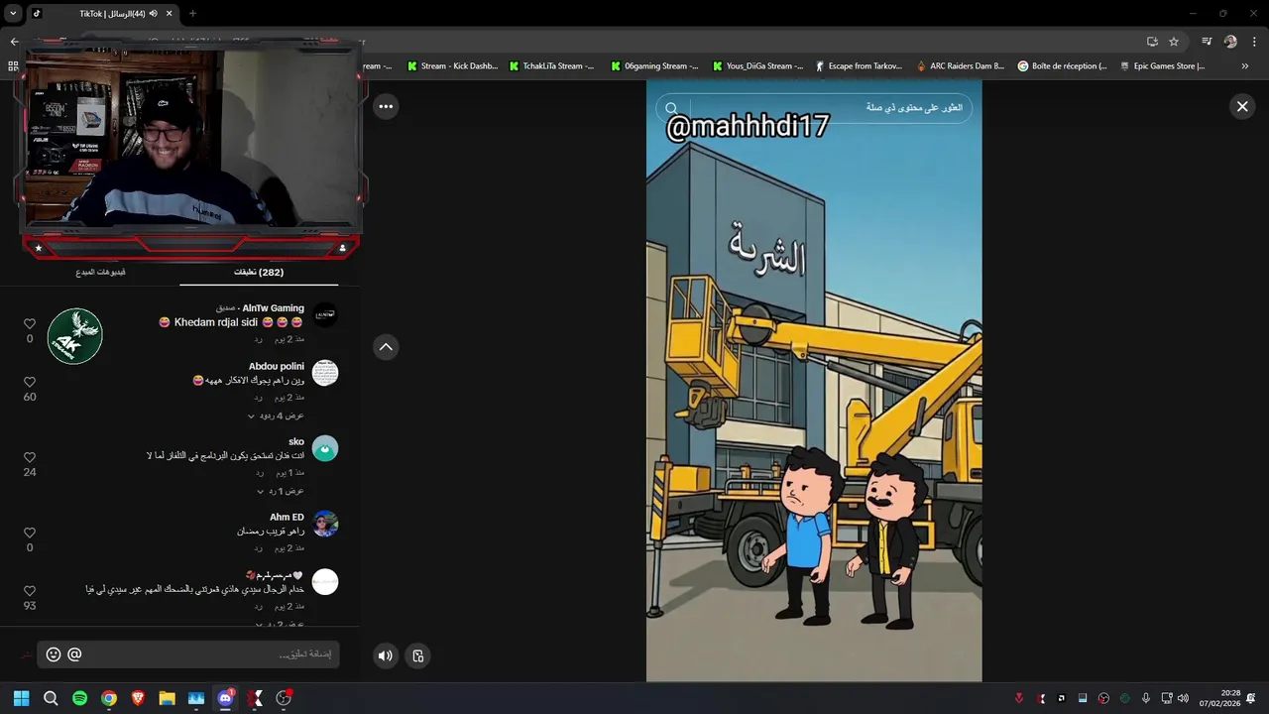Image resolution: width=1269 pixels, height=714 pixels.
Task: Open a new browser tab
Action: pos(192,14)
